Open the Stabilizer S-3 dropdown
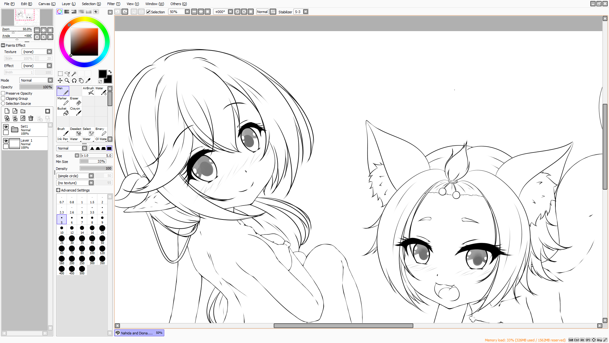The image size is (609, 343). pos(305,12)
